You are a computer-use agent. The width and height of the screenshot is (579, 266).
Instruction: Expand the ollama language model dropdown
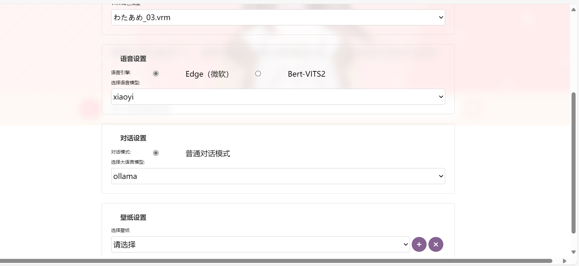click(x=278, y=176)
